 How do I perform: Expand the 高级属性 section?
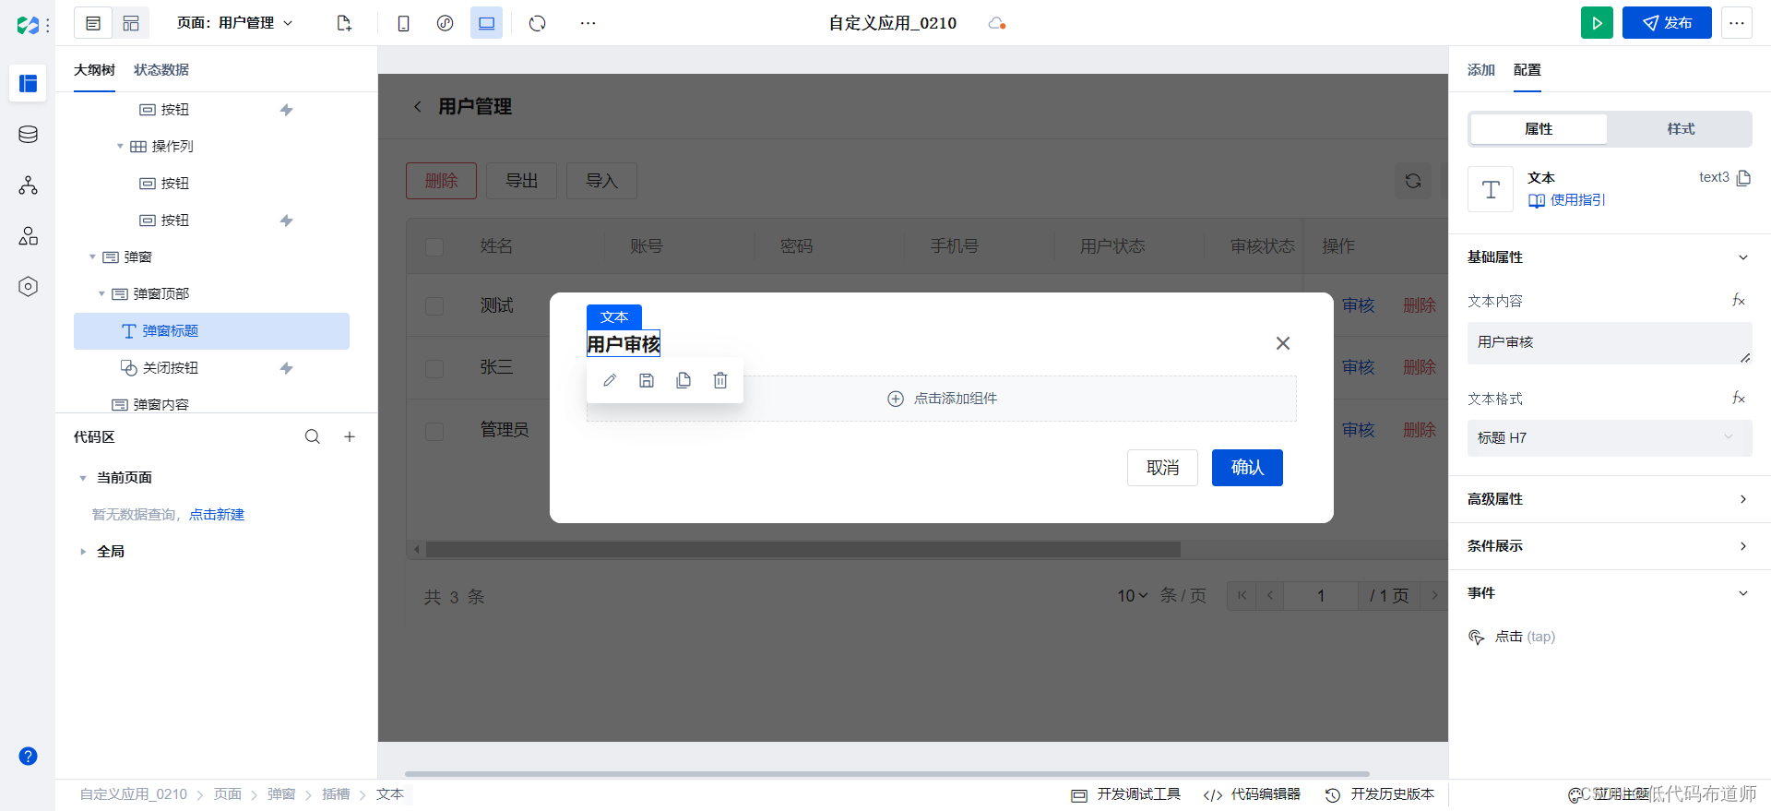[x=1610, y=499]
